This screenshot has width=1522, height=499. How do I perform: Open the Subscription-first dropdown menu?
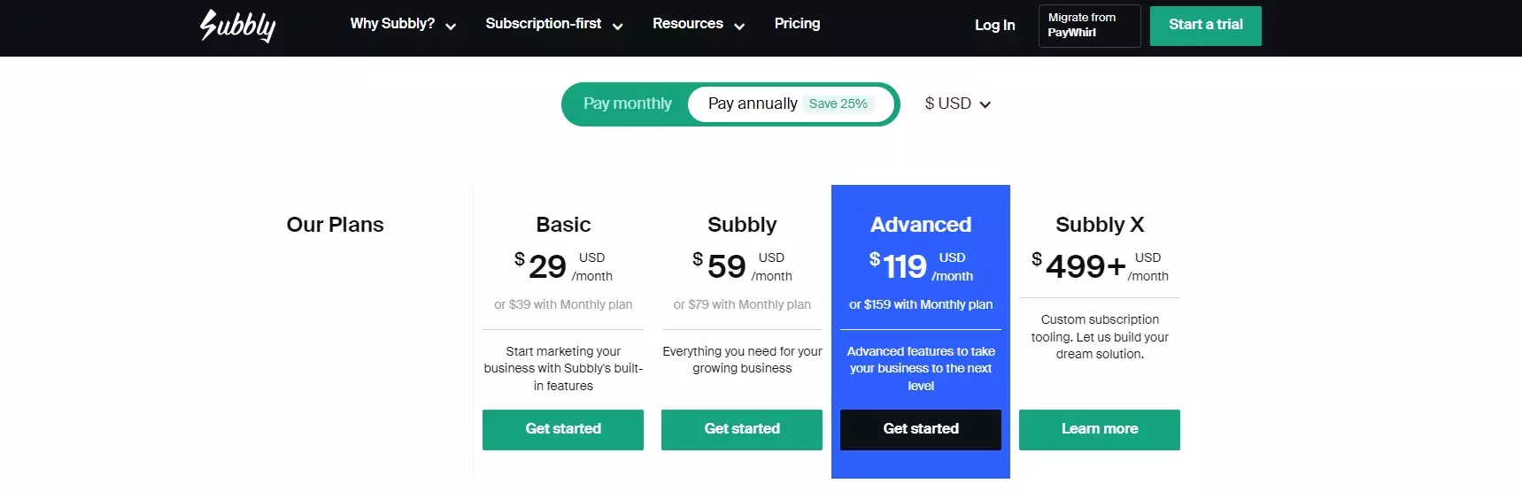[x=553, y=24]
